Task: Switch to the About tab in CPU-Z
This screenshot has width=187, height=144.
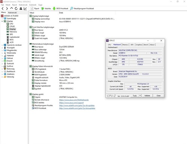Action: pyautogui.click(x=152, y=45)
